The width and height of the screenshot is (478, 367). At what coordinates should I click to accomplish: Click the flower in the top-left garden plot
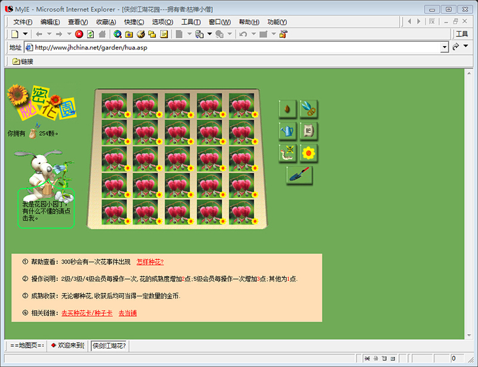[114, 106]
